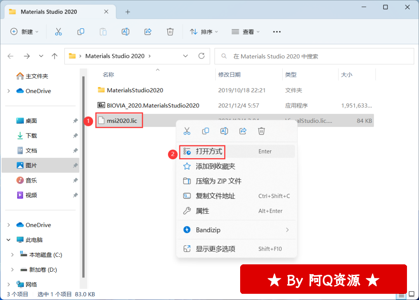Add a new tab with the plus button

(x=128, y=12)
